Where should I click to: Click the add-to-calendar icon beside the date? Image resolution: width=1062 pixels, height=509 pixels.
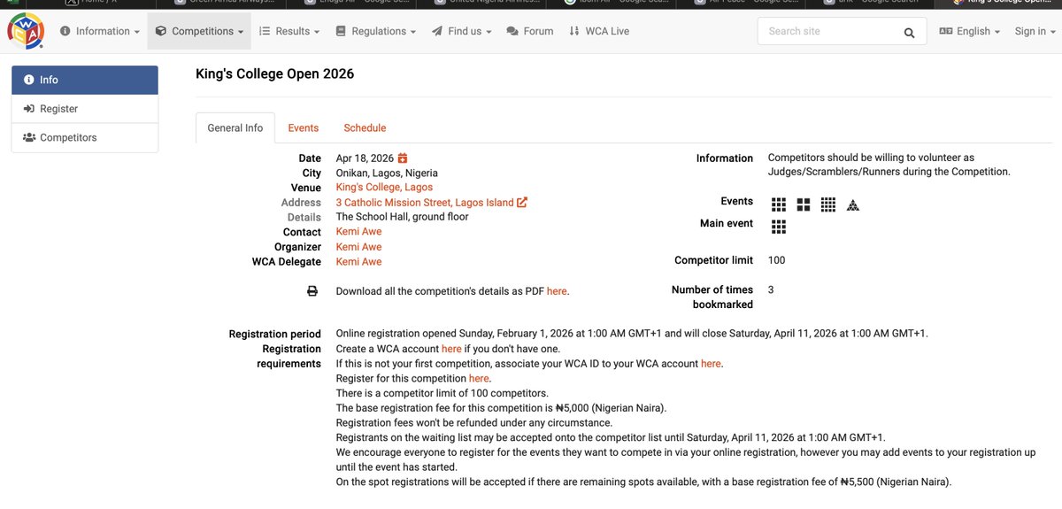[403, 158]
